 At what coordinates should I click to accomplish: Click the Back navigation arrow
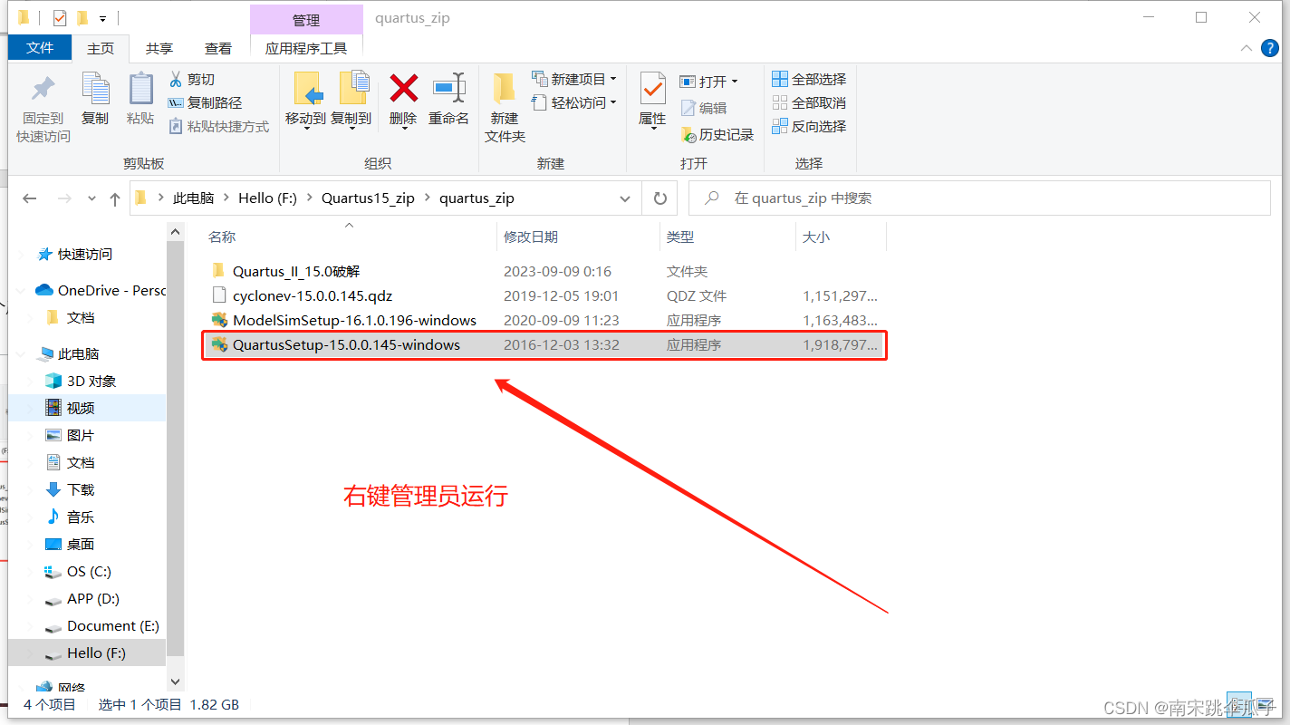tap(30, 198)
